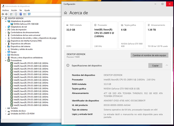Click 1.38 TB value in Almacenamiento card
Screen dimensions: 174x126
152,30
